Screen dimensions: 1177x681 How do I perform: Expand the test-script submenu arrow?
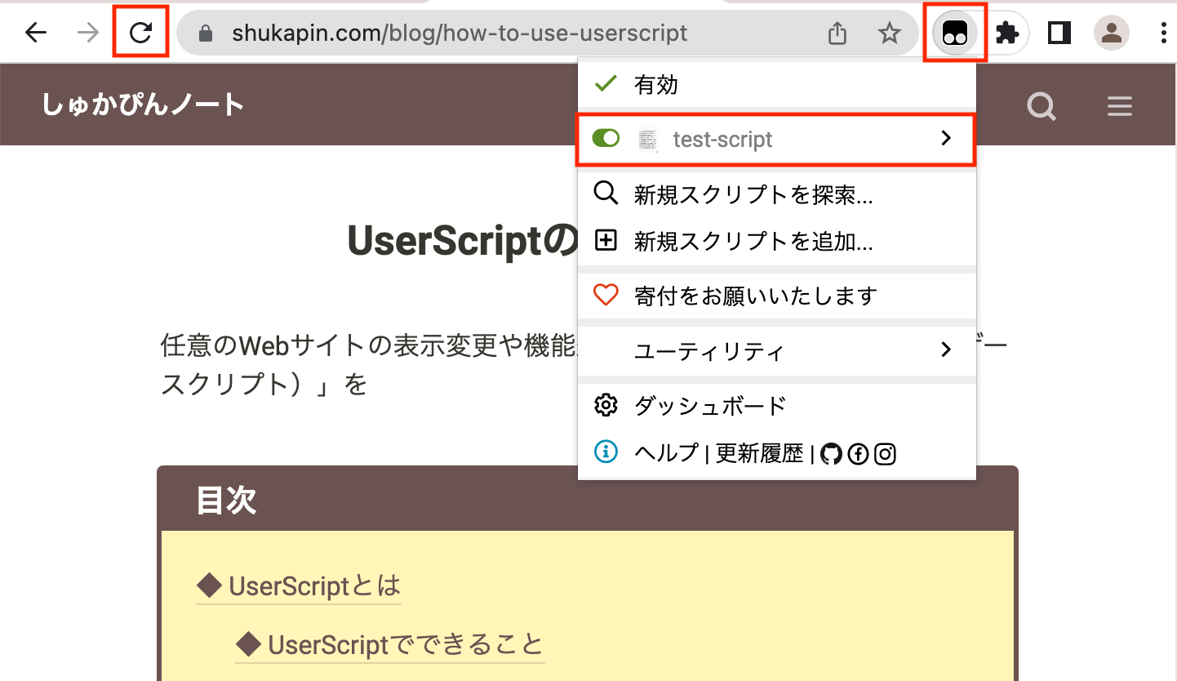click(946, 138)
